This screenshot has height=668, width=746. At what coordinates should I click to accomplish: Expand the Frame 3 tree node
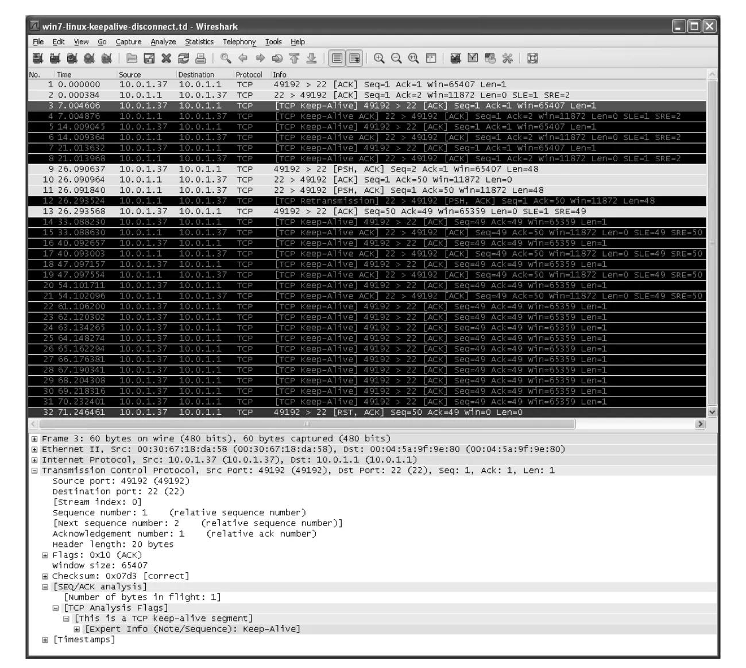[x=34, y=439]
